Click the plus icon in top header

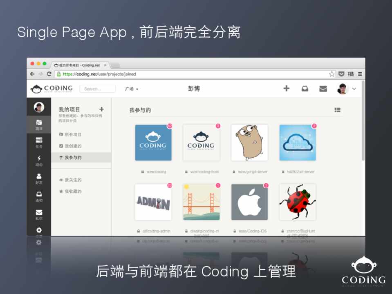coord(286,89)
